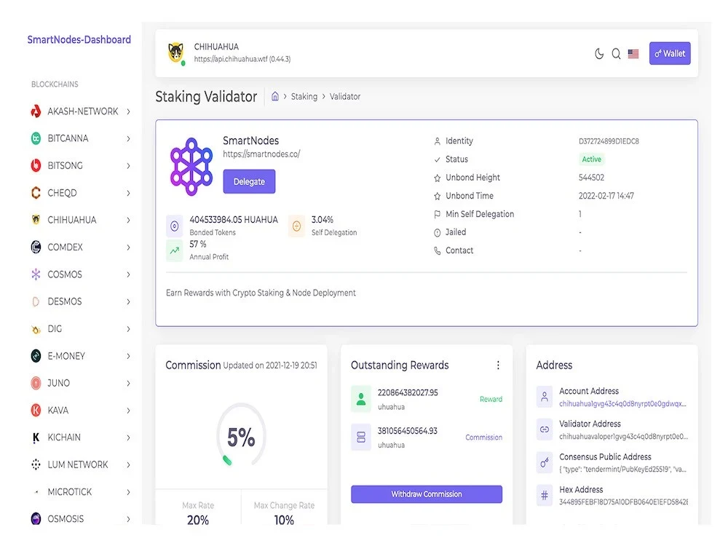Open BITCANNA in sidebar
Image resolution: width=728 pixels, height=546 pixels.
coord(81,138)
